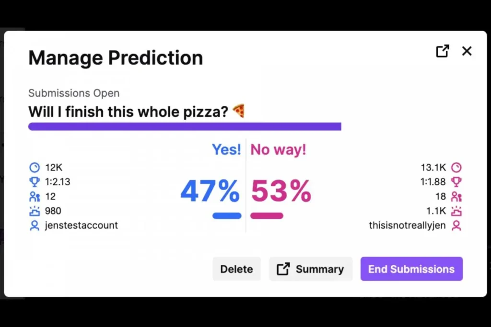
Task: Close the Manage Prediction dialog
Action: [x=467, y=51]
